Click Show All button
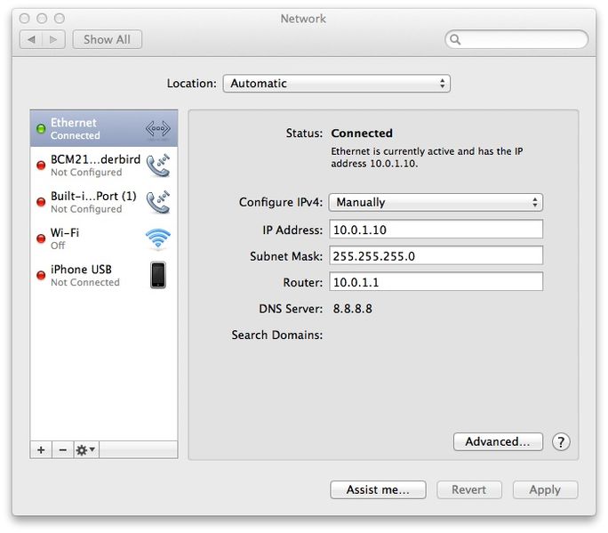The image size is (608, 533). click(x=107, y=39)
